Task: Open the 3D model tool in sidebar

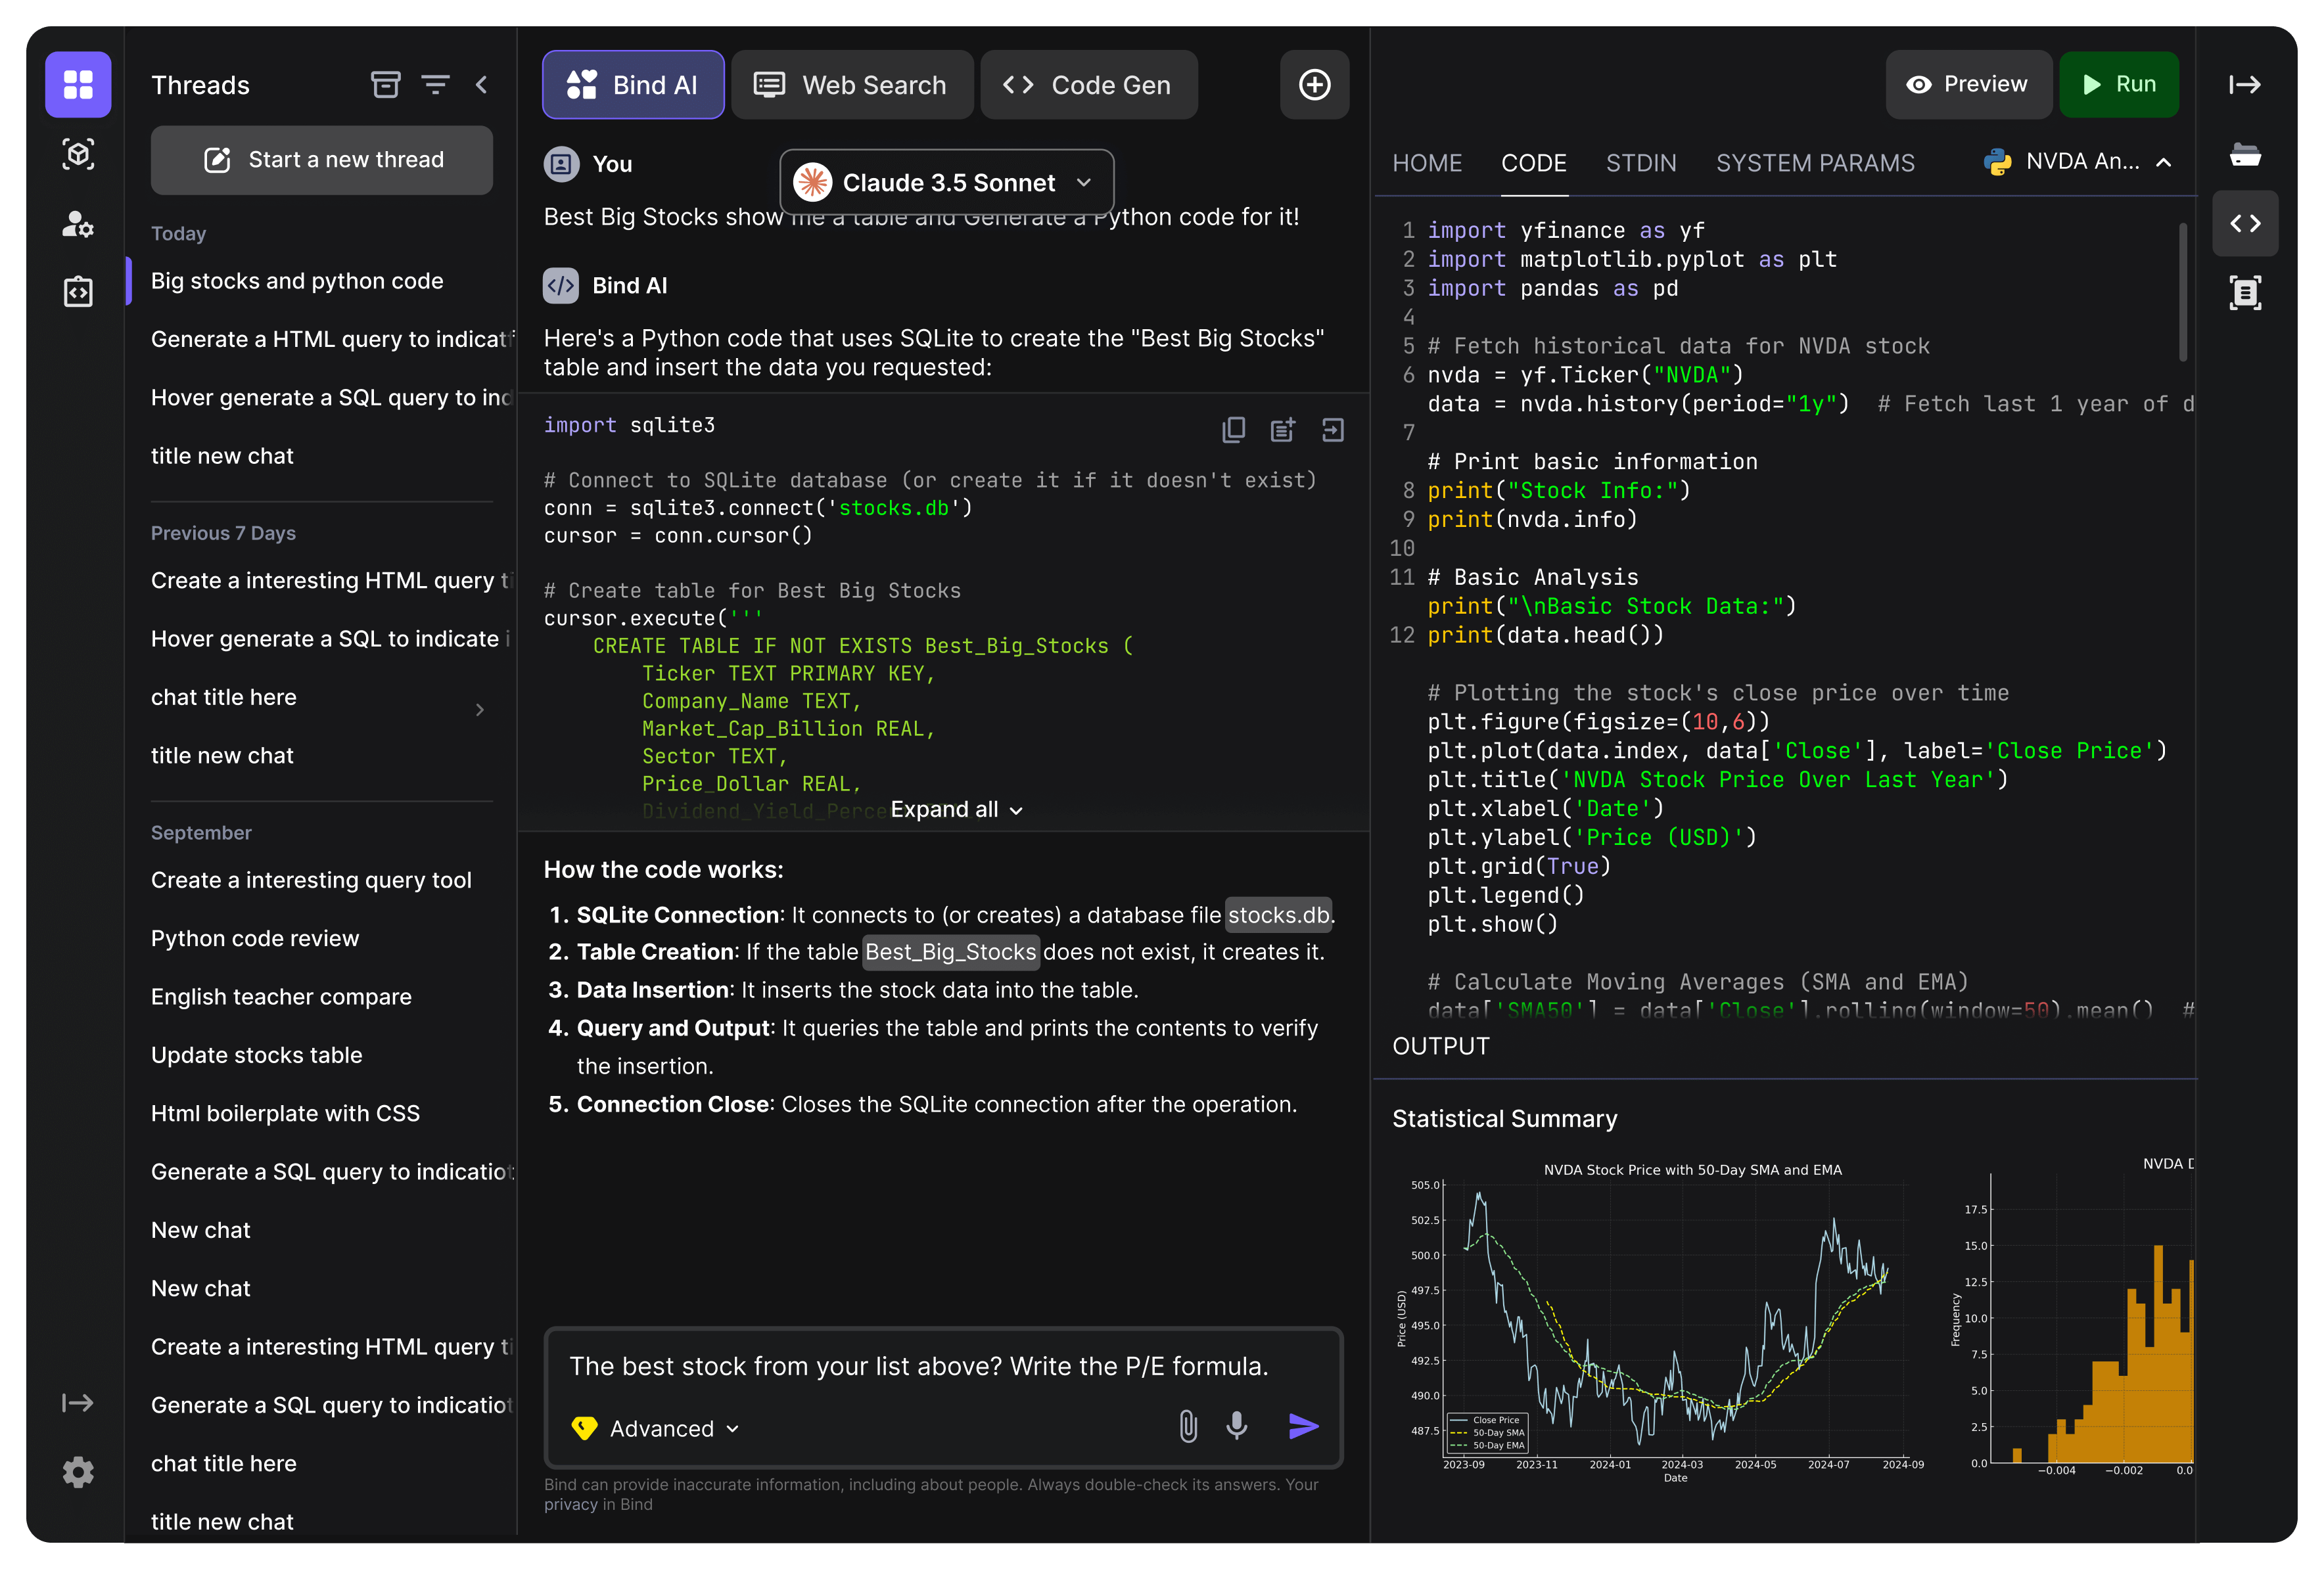Action: tap(78, 154)
